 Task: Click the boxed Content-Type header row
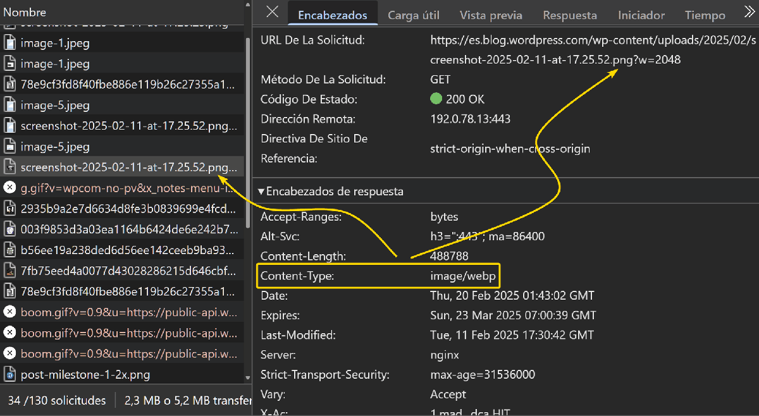(378, 276)
